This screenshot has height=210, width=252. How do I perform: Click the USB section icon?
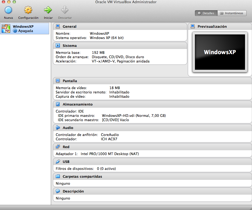(58, 162)
